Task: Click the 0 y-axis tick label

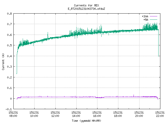Action: point(11,98)
